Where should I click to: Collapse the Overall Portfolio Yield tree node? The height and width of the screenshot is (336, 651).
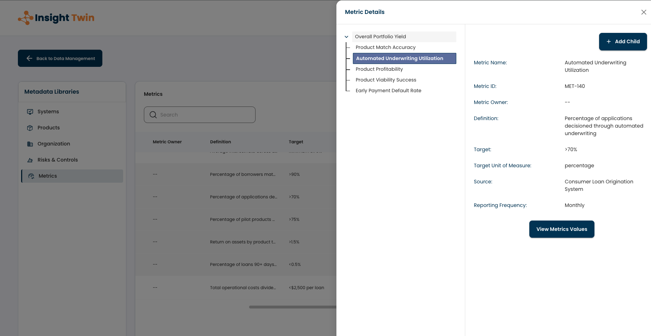[x=346, y=37]
